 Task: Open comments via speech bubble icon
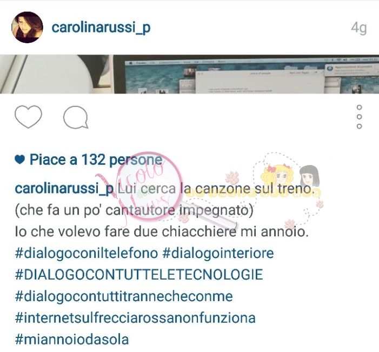coord(76,117)
